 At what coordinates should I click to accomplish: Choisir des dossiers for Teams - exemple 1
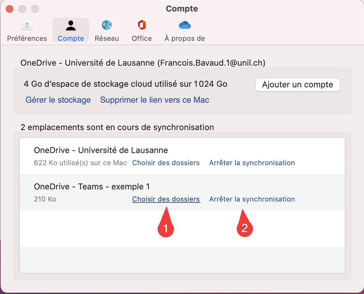point(166,199)
